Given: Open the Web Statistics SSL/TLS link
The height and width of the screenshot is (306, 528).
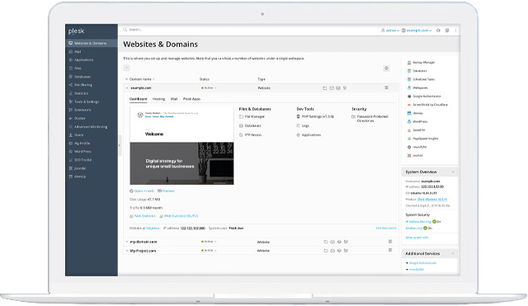Looking at the screenshot, I should (179, 216).
